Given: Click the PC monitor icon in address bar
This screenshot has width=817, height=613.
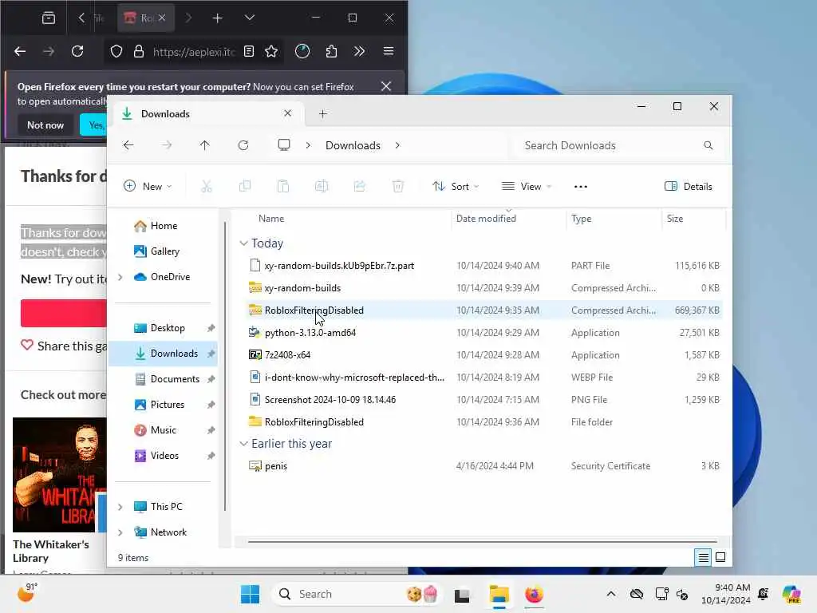Looking at the screenshot, I should tap(284, 145).
